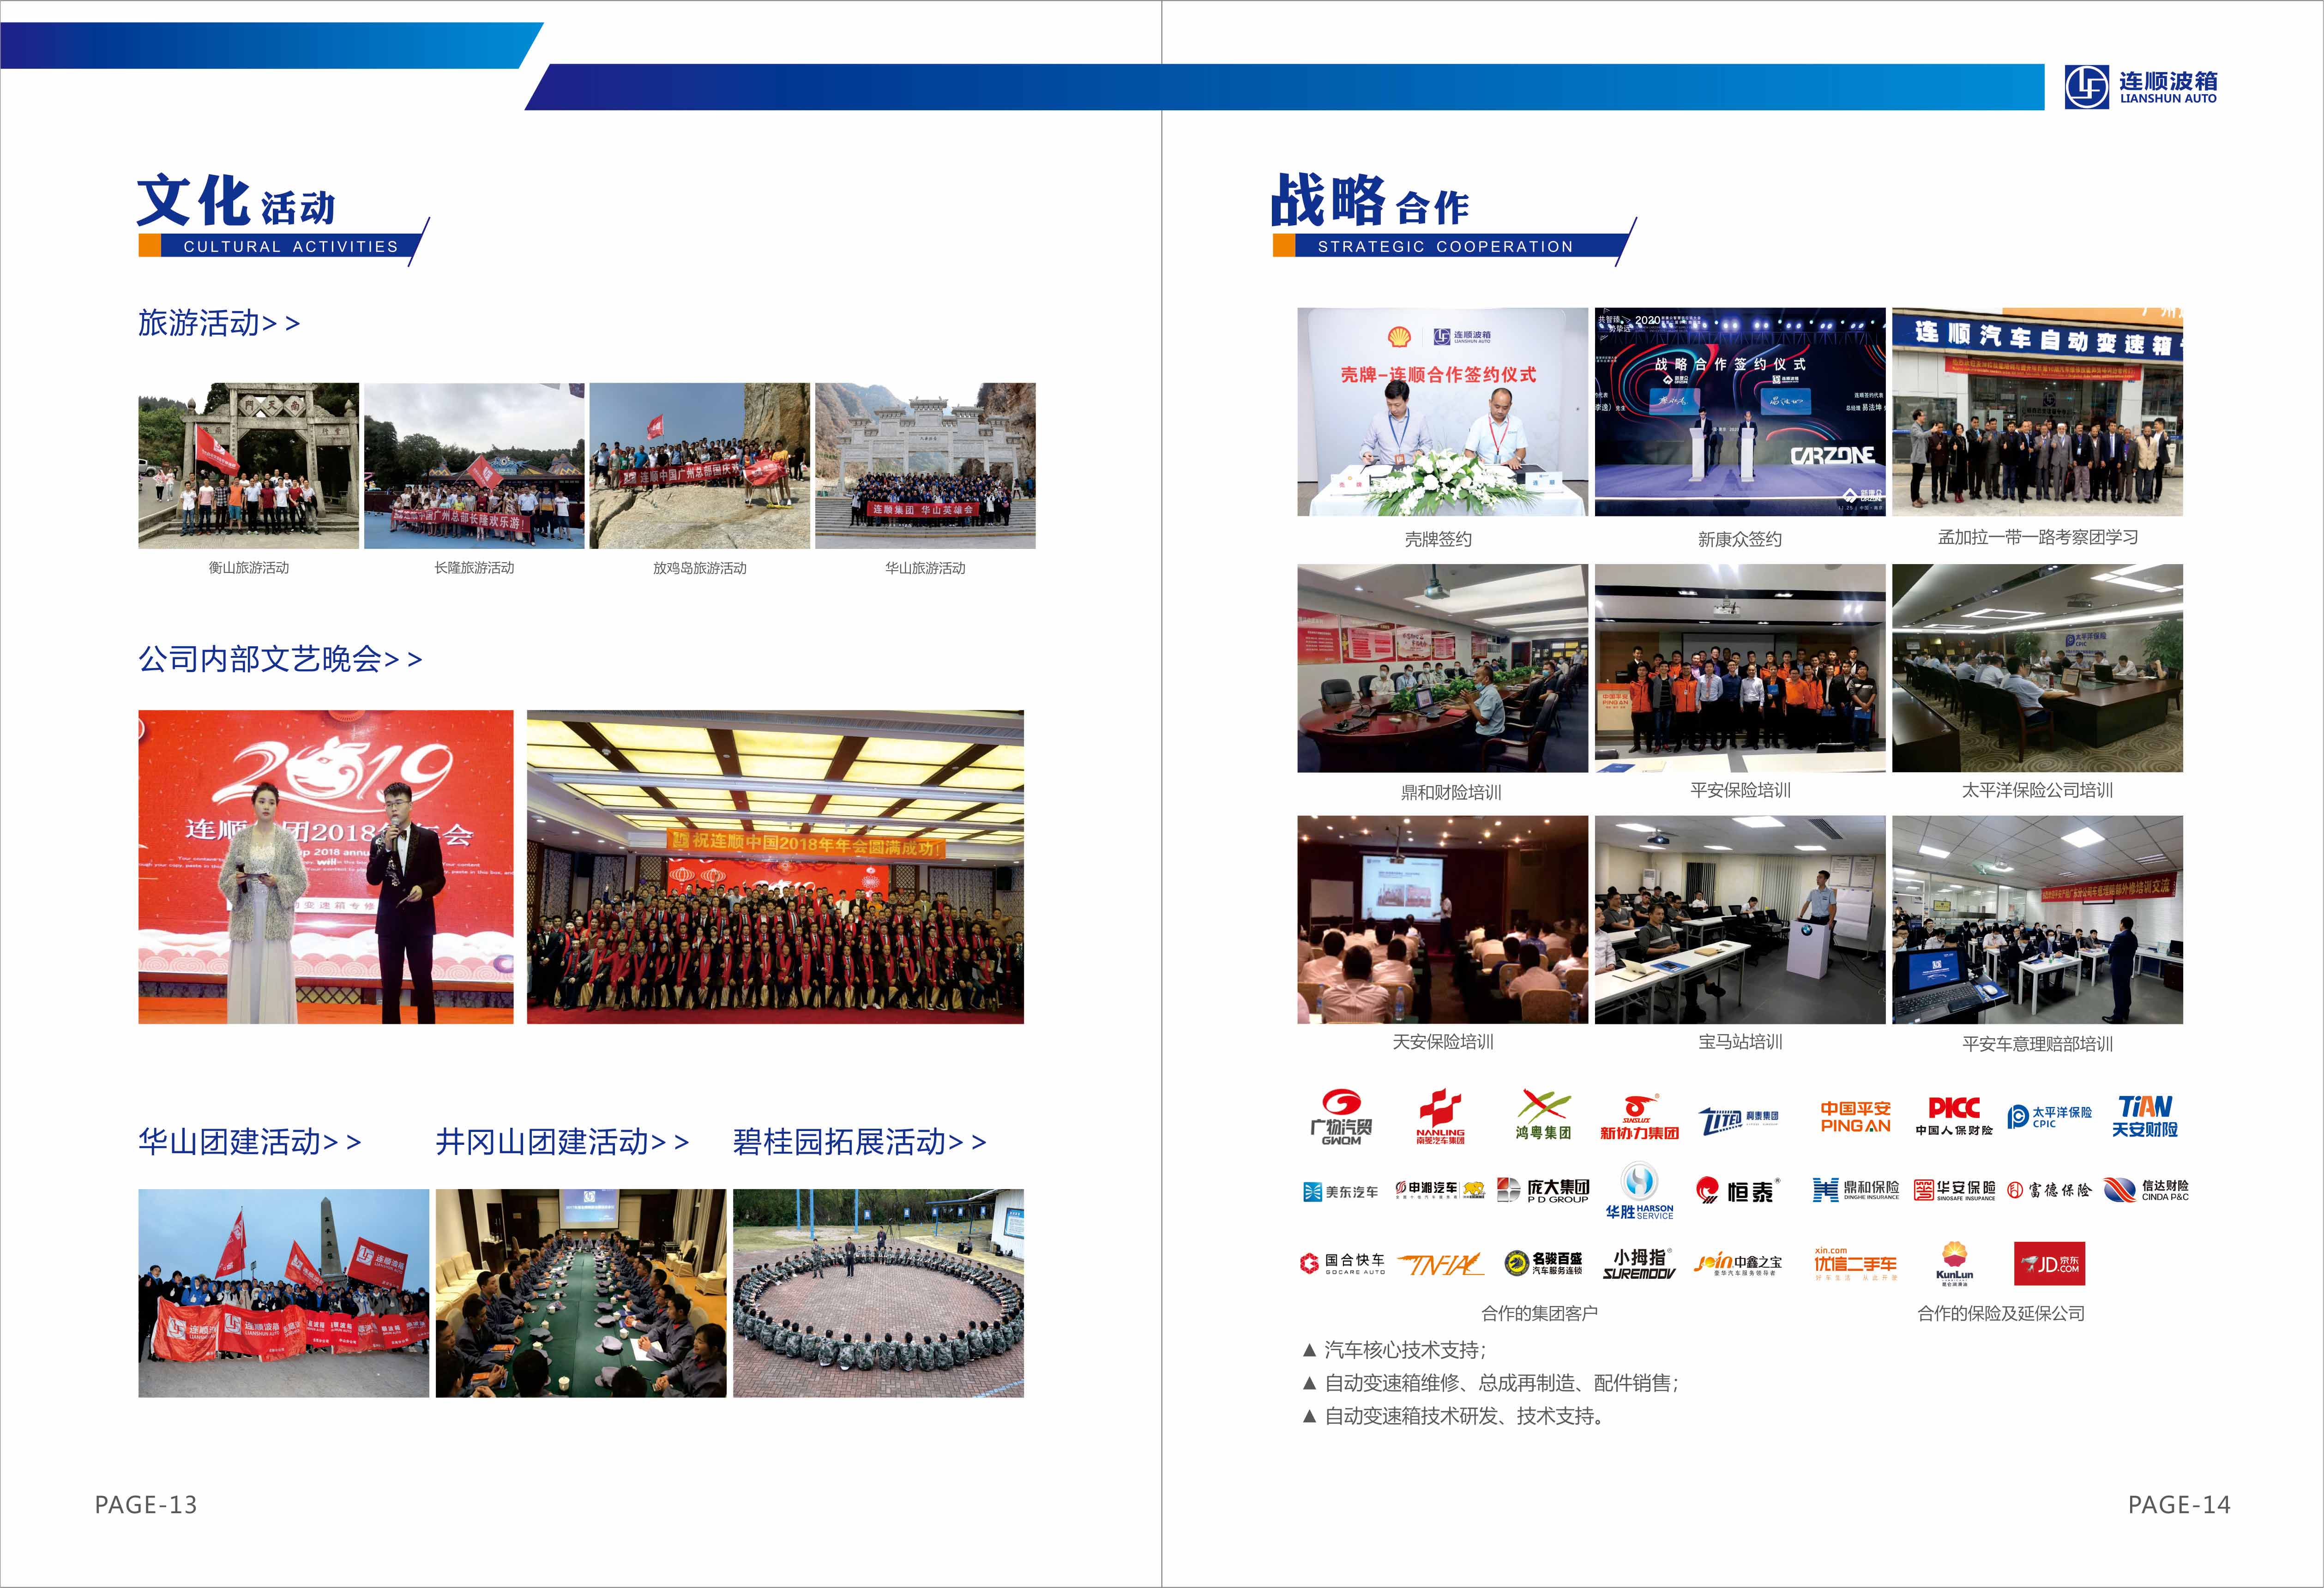
Task: Click the 合作的保险及延保公司 caption
Action: click(x=2001, y=1314)
